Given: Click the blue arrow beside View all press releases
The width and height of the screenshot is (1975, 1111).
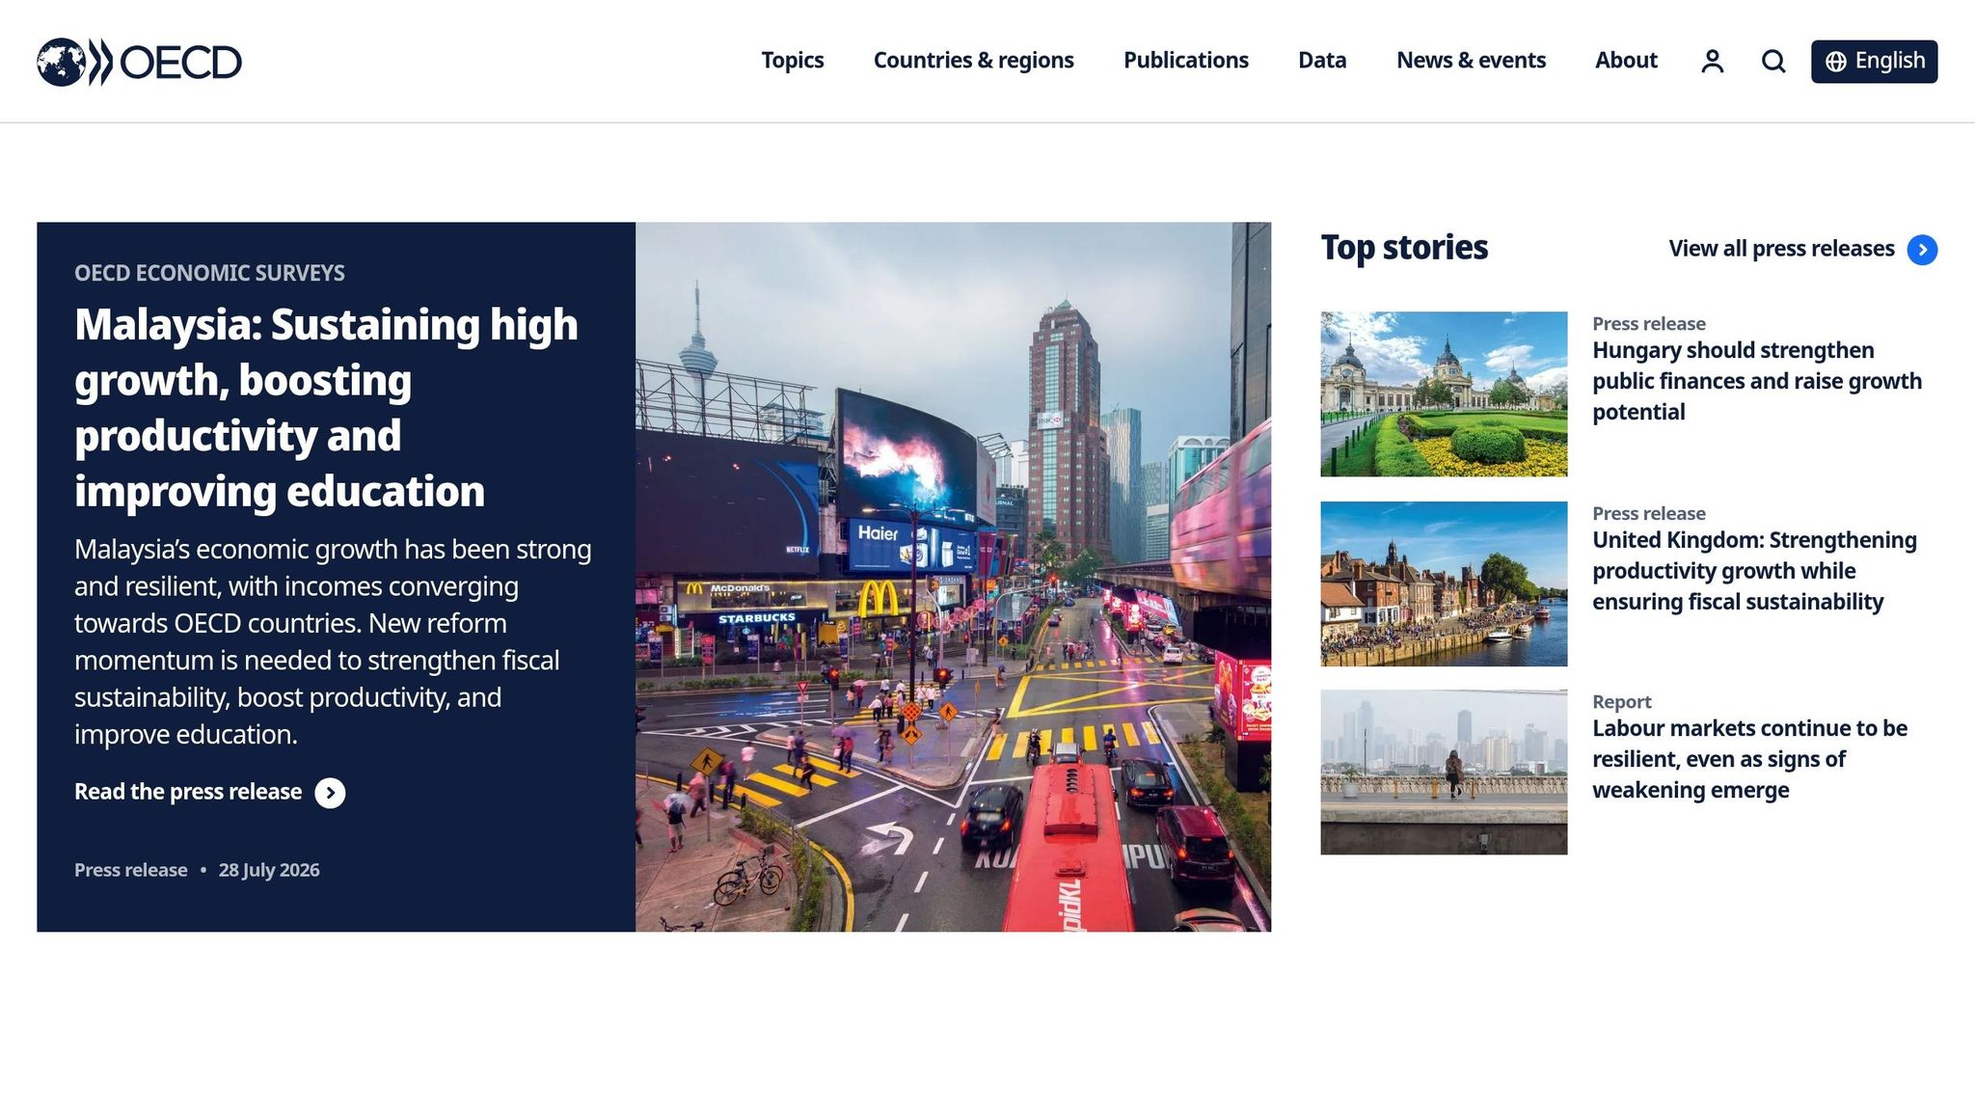Looking at the screenshot, I should 1922,250.
